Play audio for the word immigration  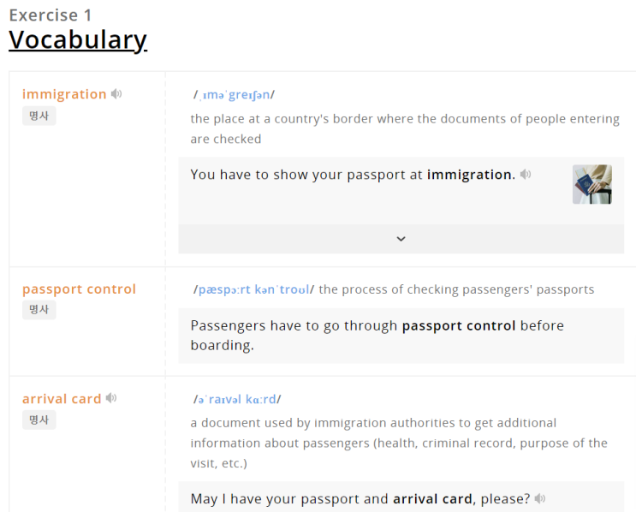[x=116, y=94]
